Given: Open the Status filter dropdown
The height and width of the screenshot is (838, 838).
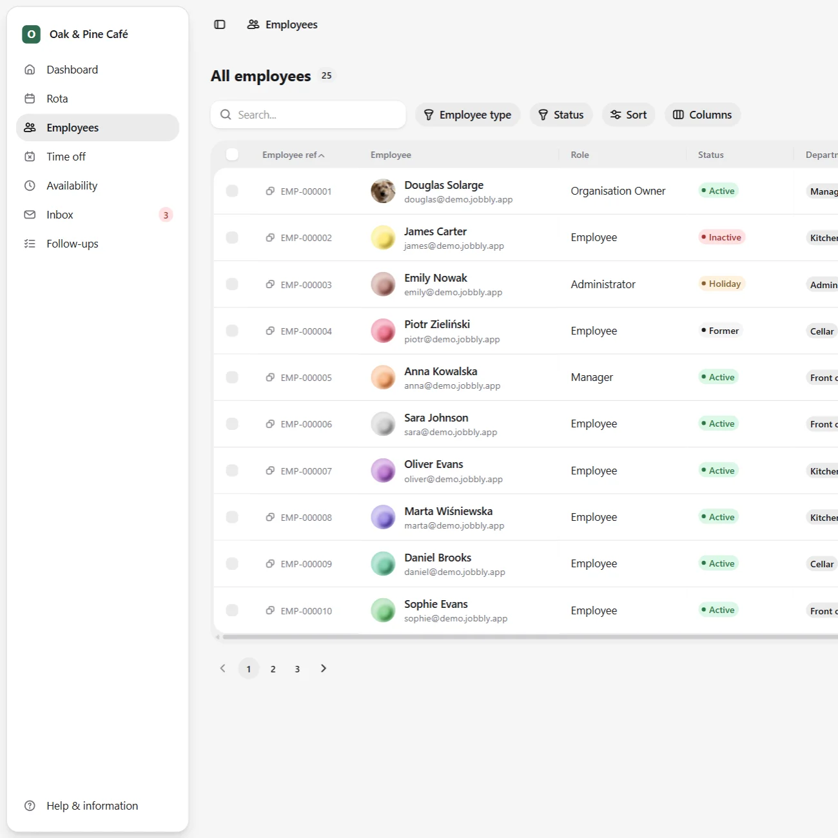Looking at the screenshot, I should [x=561, y=115].
